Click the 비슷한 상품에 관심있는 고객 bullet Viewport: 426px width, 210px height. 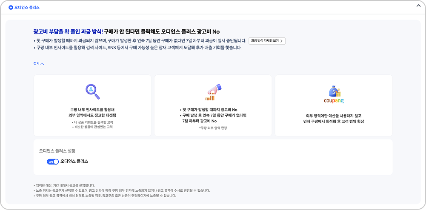(92, 127)
